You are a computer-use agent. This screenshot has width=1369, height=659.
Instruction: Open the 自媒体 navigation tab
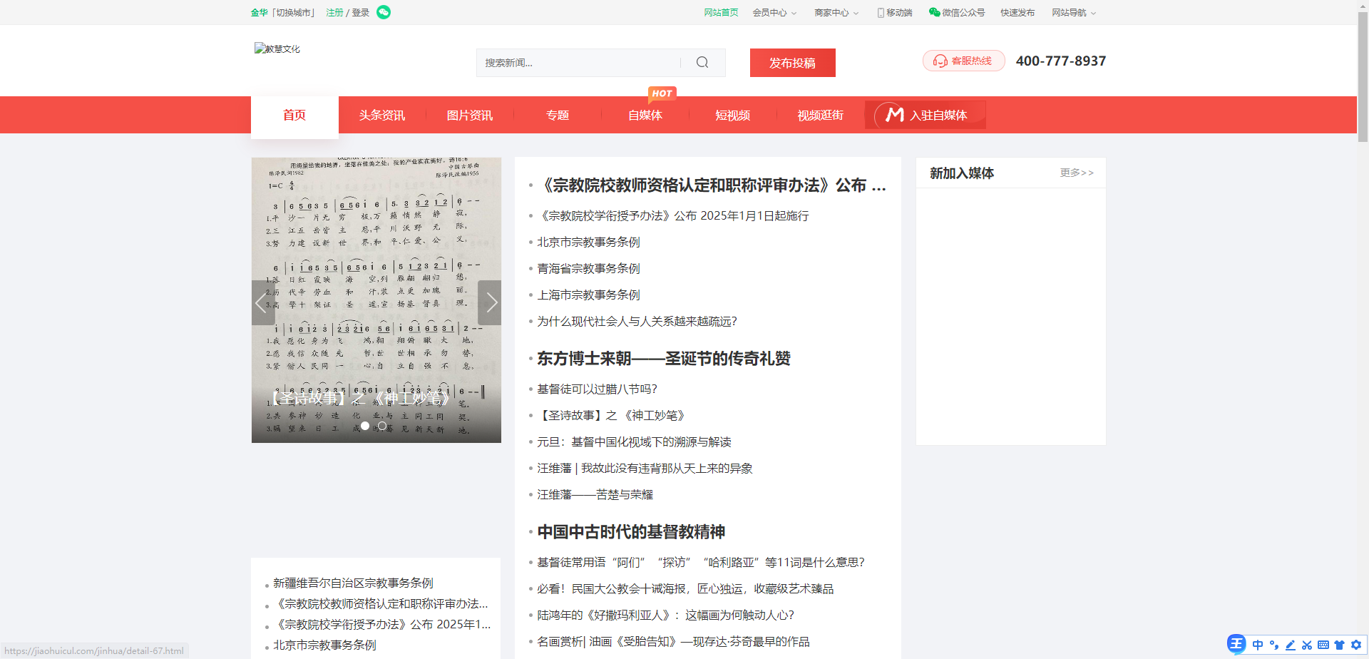point(645,116)
